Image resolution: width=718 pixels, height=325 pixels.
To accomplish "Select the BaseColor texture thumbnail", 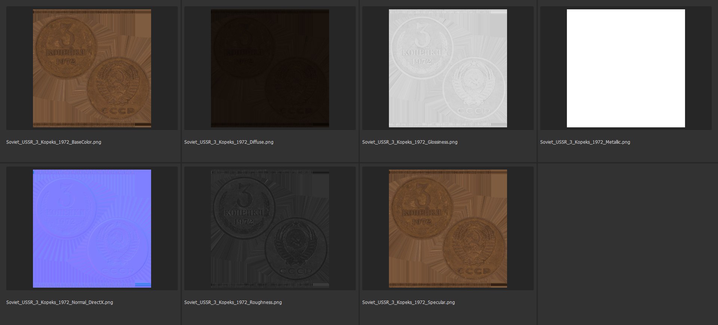I will [x=92, y=68].
